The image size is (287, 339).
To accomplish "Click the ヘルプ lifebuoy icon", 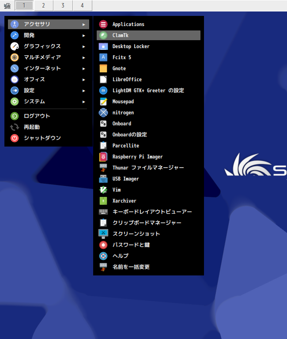I will (x=103, y=256).
